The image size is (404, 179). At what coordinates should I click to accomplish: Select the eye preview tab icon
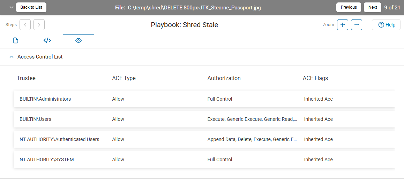click(78, 40)
